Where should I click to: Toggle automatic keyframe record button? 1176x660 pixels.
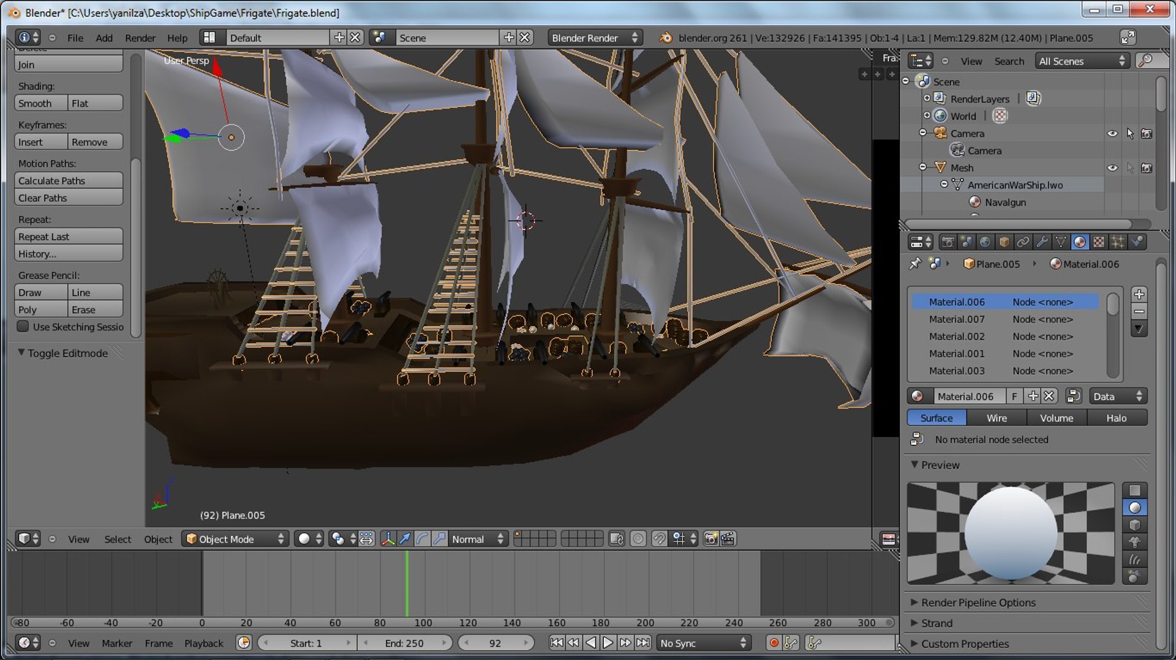pos(774,643)
